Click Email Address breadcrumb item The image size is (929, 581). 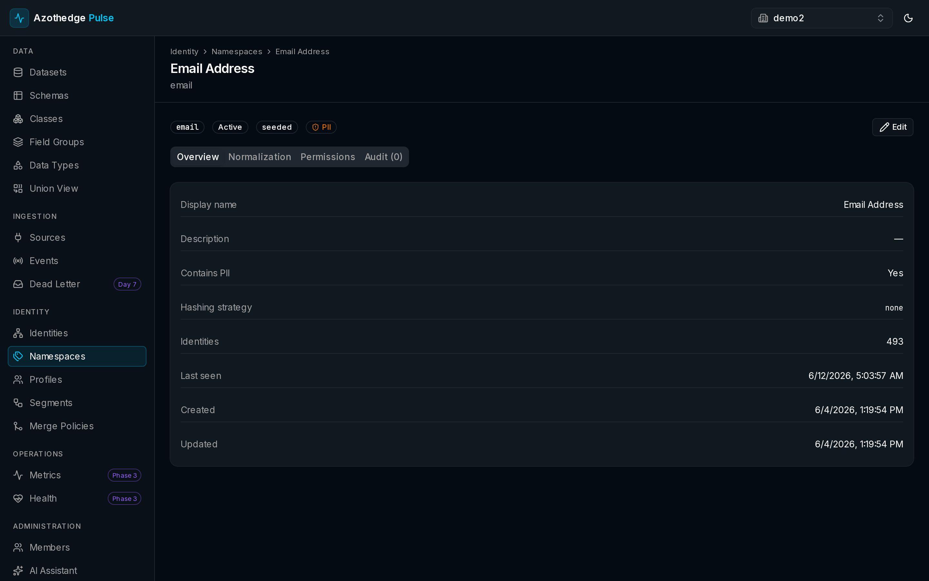(x=302, y=52)
